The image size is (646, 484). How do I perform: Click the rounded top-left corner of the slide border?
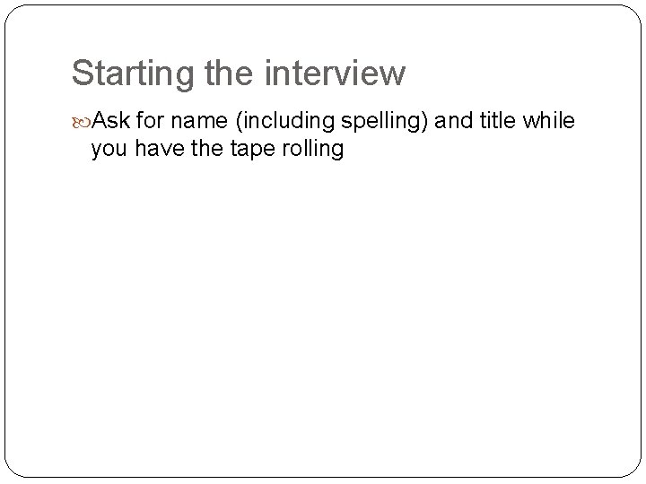click(14, 14)
